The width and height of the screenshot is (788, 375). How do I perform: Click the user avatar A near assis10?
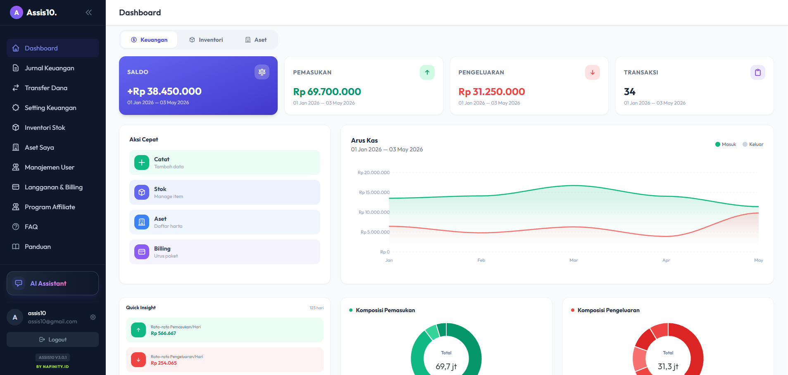[x=15, y=317]
